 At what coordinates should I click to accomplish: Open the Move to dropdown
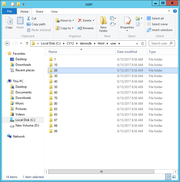65,21
